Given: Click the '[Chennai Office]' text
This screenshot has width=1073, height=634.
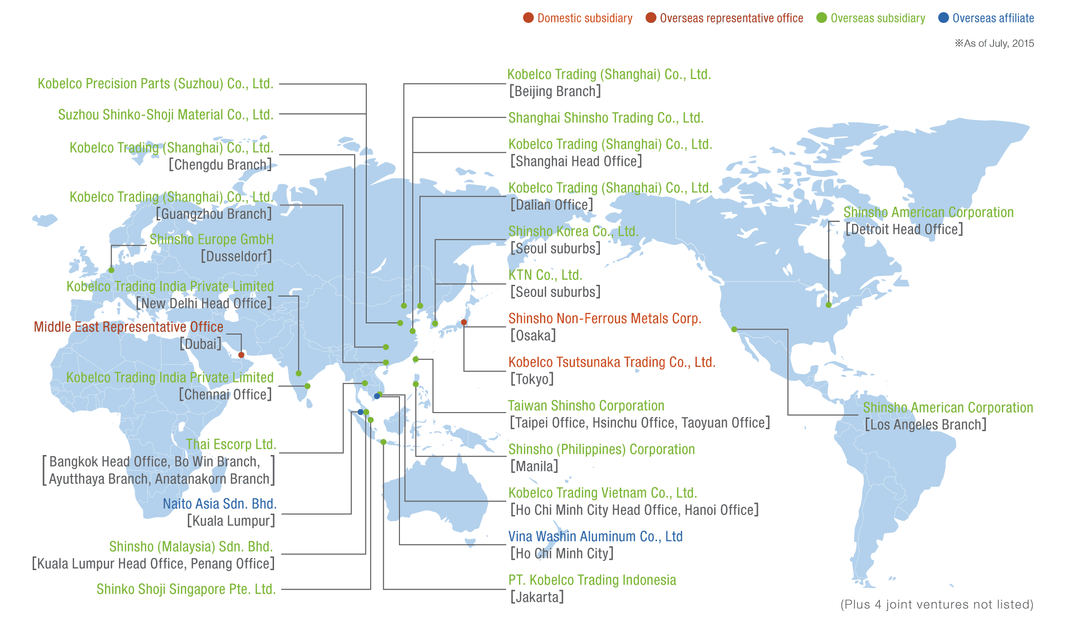Looking at the screenshot, I should [x=225, y=395].
